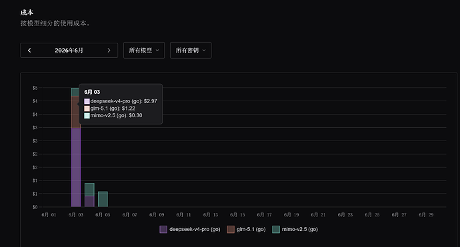460x247 pixels.
Task: Click the 成本 section heading
Action: (x=27, y=13)
